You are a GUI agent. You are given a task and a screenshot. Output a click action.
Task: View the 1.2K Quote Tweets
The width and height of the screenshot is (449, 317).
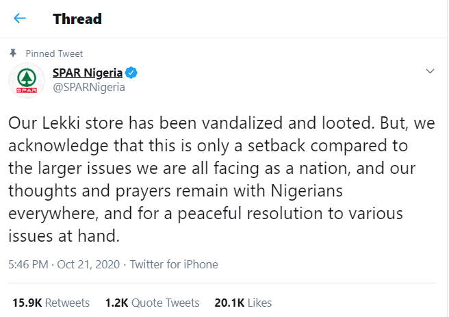point(152,303)
